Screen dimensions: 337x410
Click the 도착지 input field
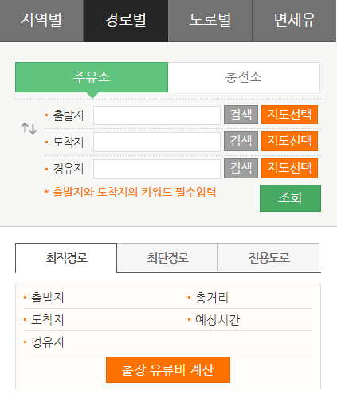[x=157, y=142]
